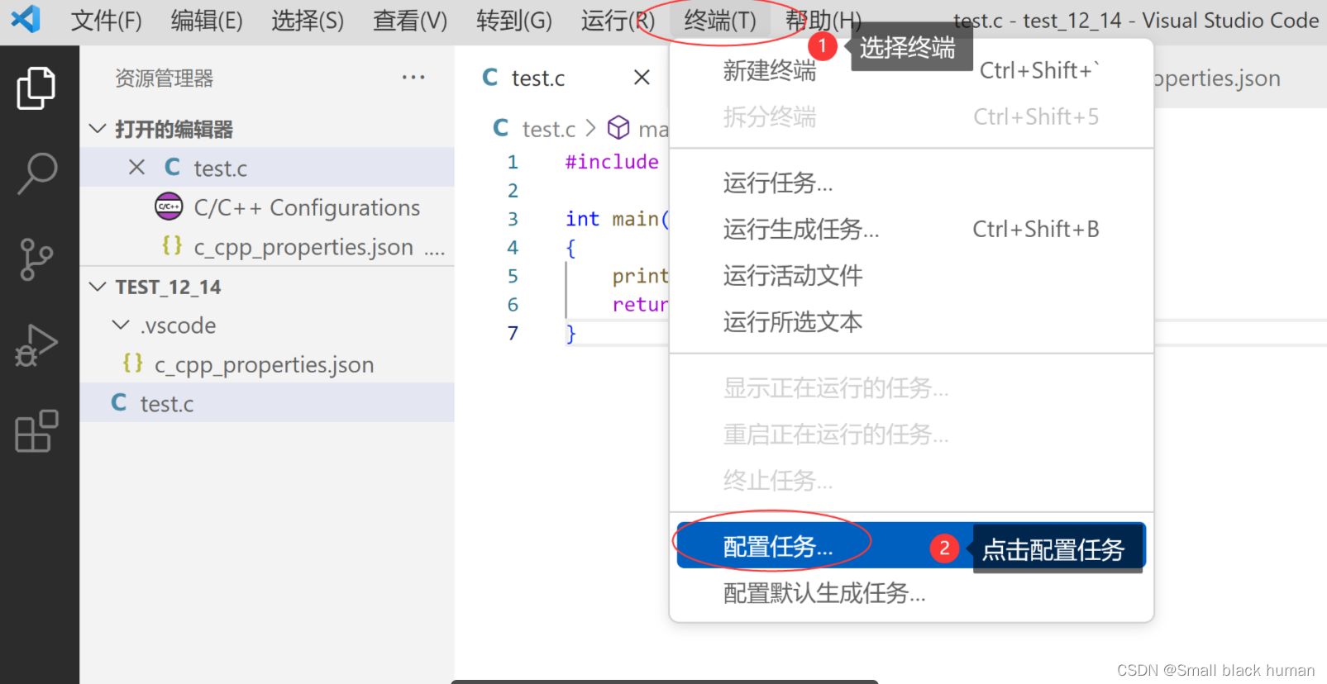This screenshot has height=684, width=1327.
Task: Close the test.c editor tab
Action: [x=642, y=78]
